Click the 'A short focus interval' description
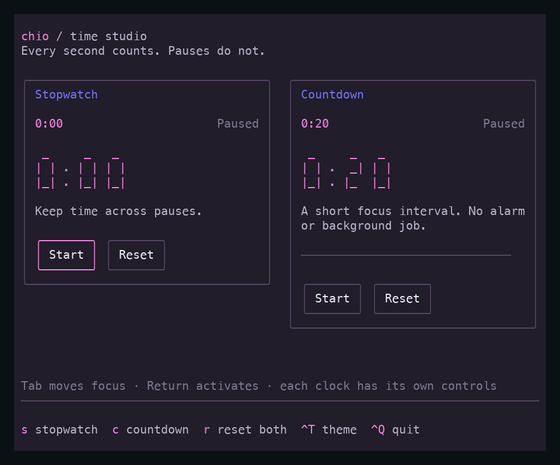Screen dimensions: 560x465 pos(413,219)
